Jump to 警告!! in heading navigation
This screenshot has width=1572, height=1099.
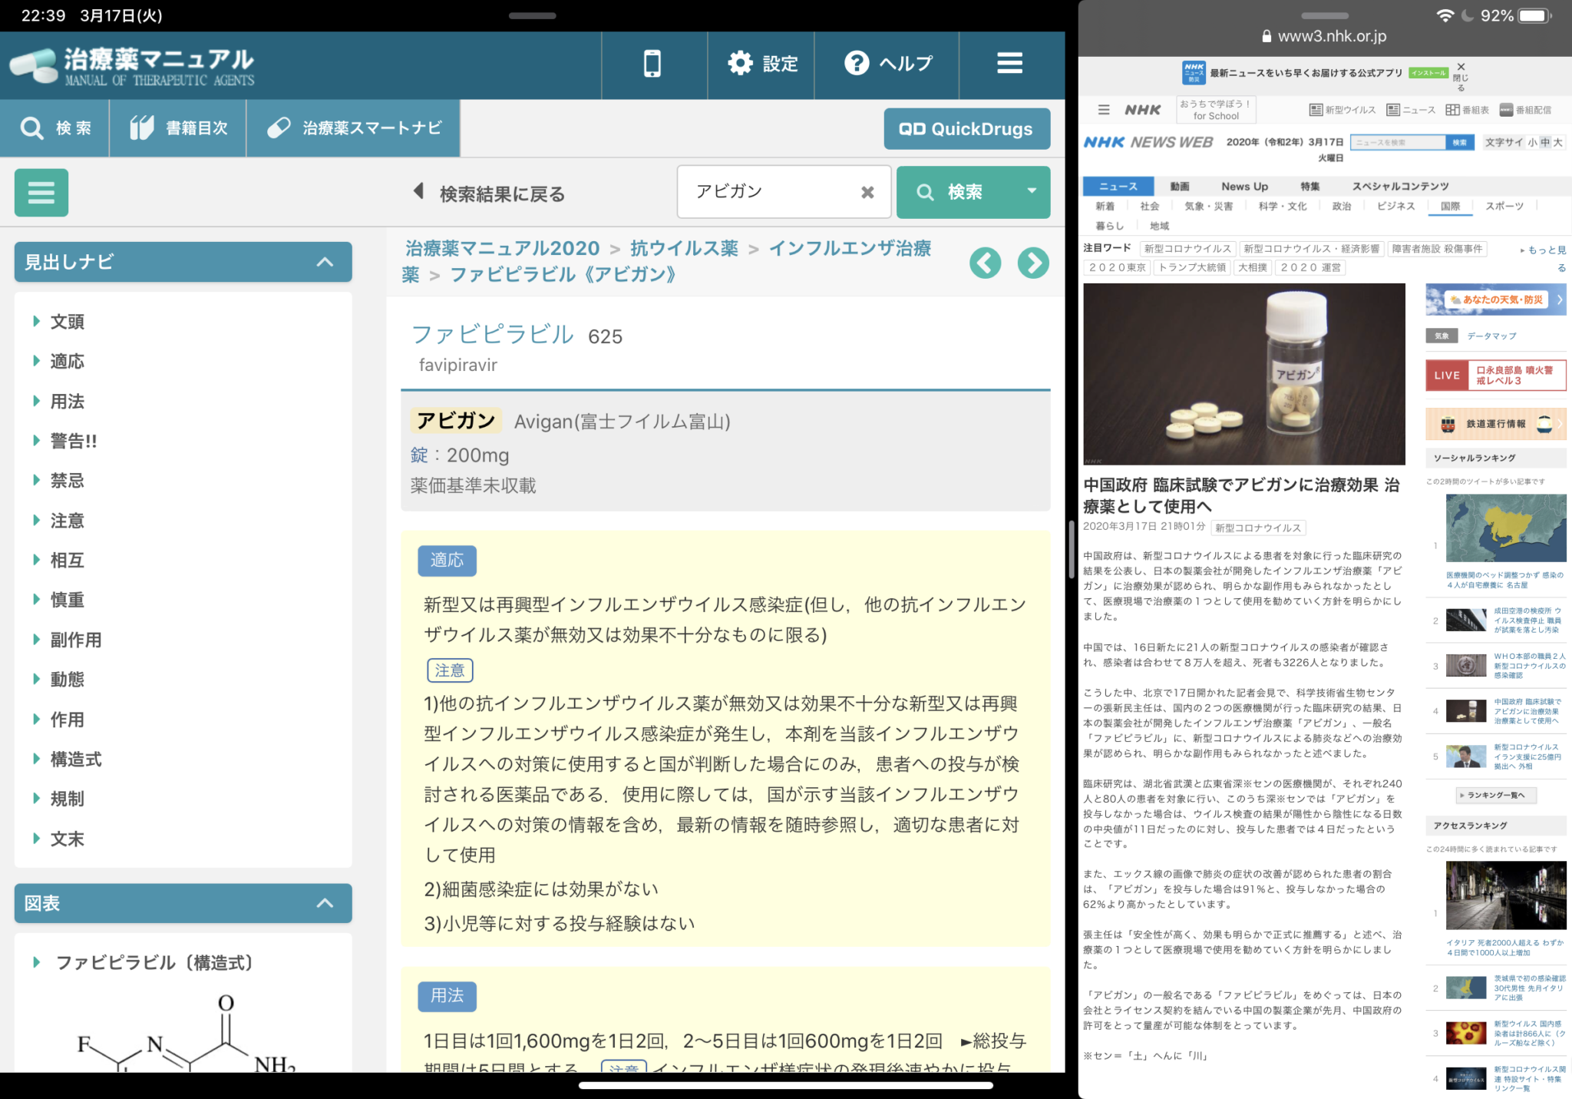pyautogui.click(x=73, y=441)
